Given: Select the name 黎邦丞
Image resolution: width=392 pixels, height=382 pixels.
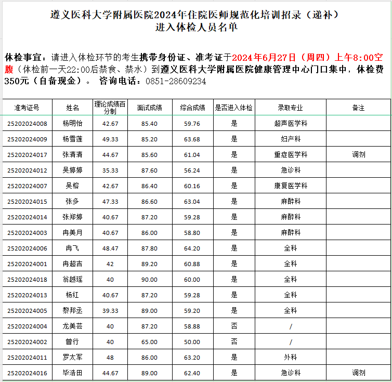Looking at the screenshot, I should click(x=72, y=310).
